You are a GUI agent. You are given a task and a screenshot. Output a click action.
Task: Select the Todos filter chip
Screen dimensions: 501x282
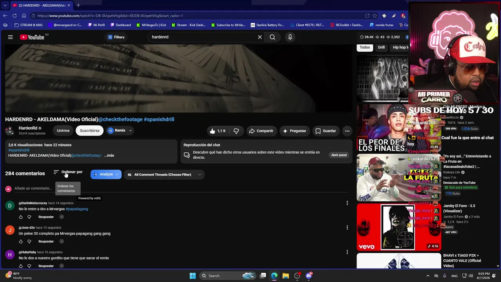tap(365, 47)
